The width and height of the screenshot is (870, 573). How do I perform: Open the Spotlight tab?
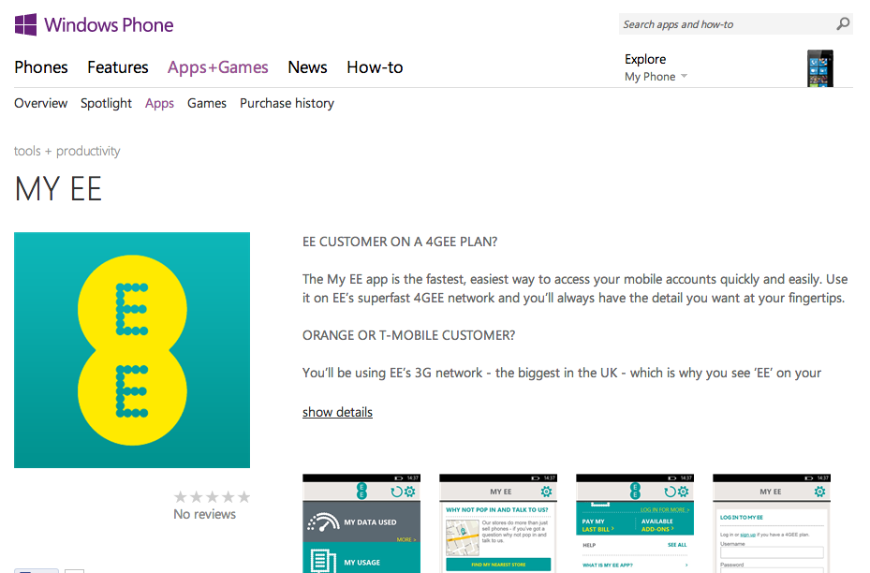[106, 103]
